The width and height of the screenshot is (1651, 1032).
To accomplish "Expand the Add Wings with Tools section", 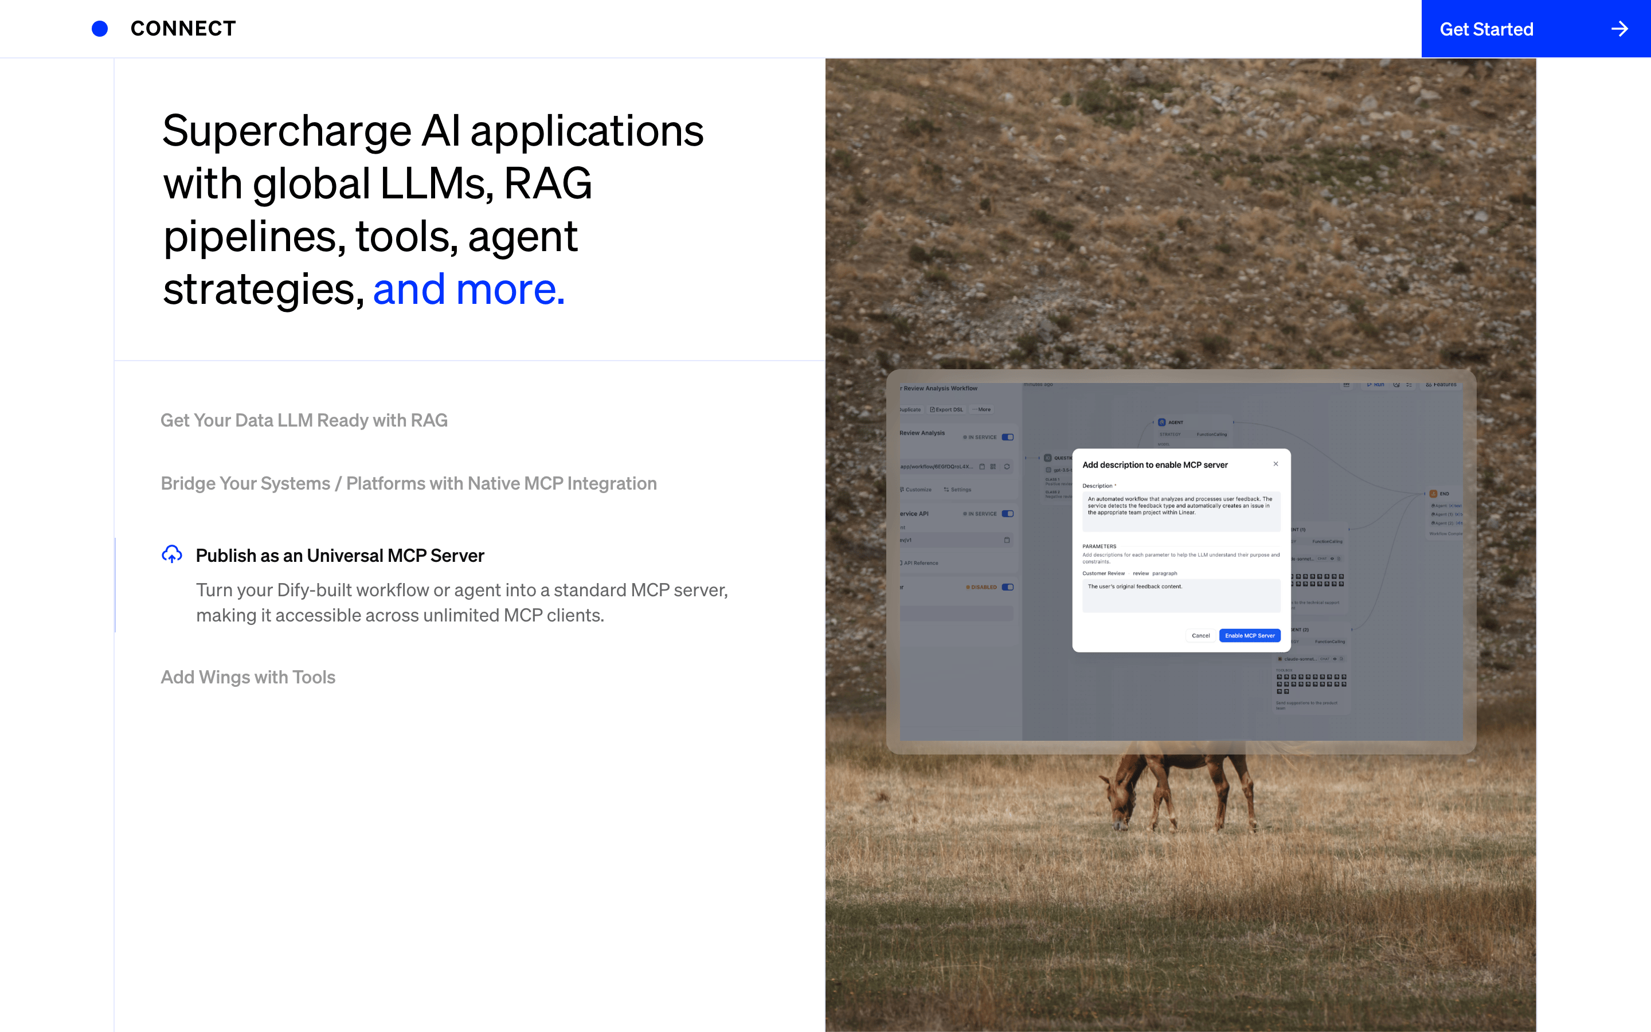I will point(248,677).
